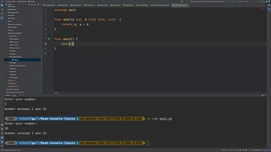Open the first editor tab on the left

(x=50, y=5)
